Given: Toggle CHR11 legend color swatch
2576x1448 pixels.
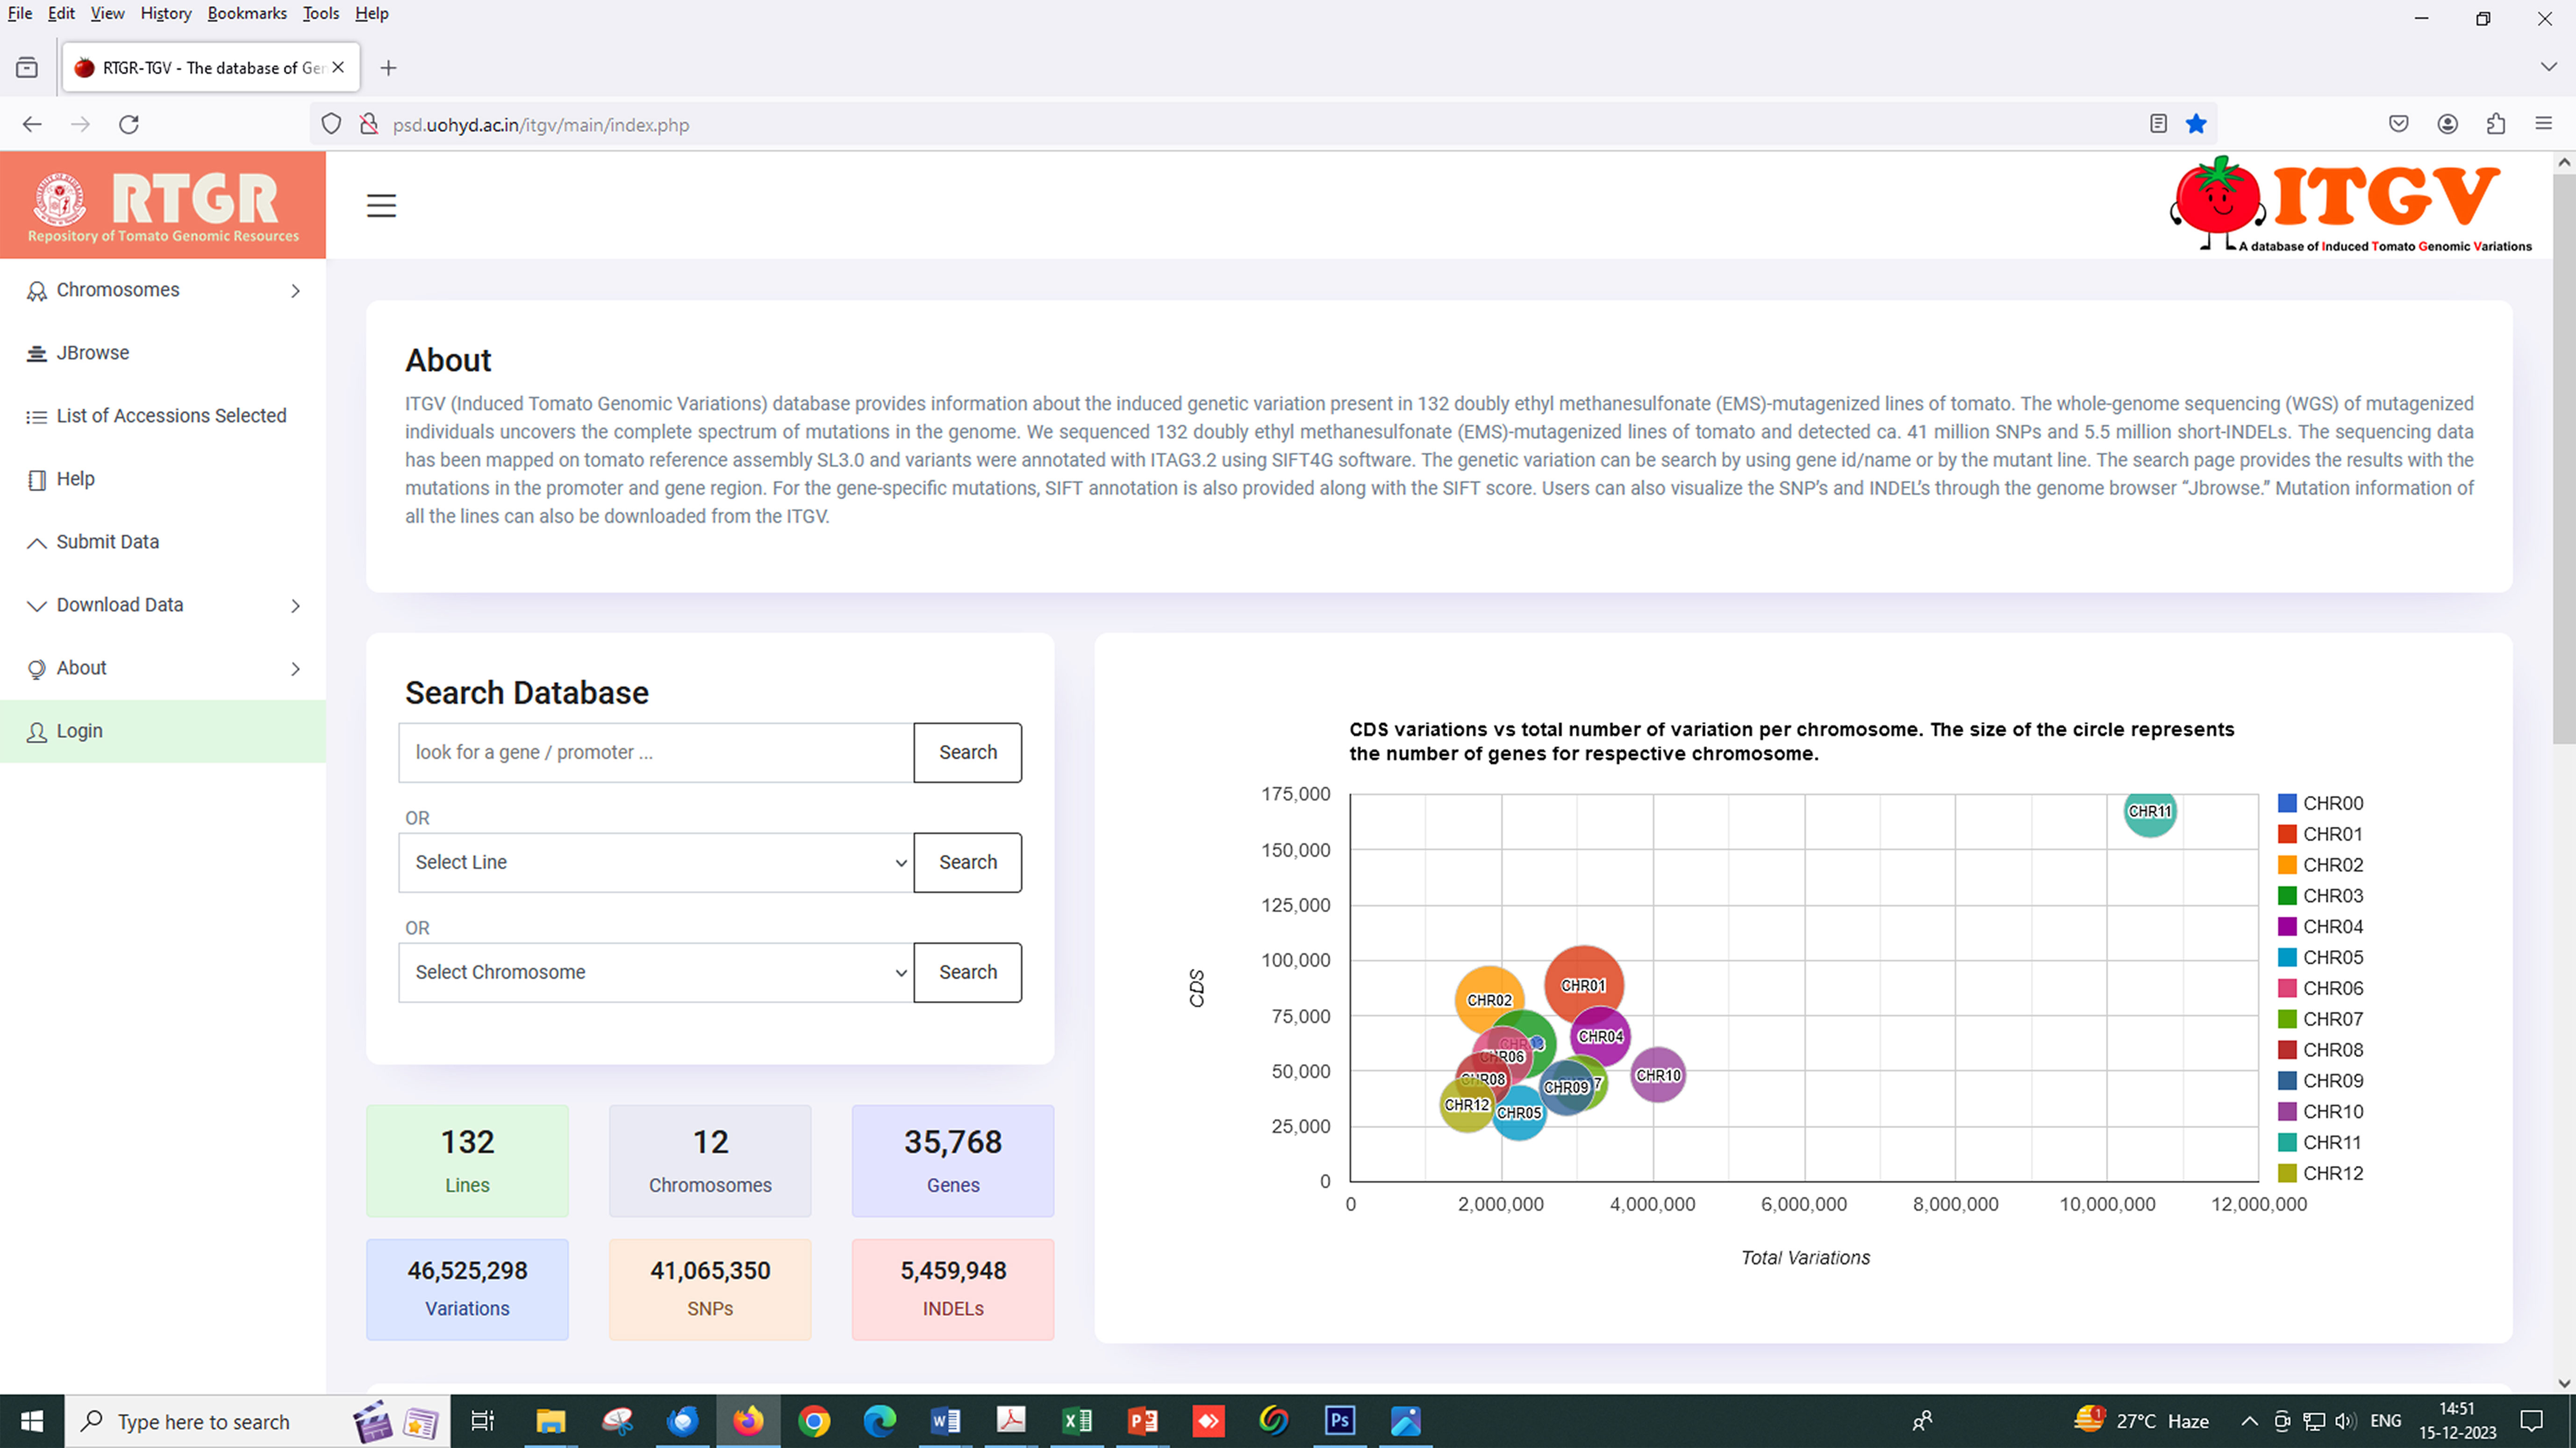Looking at the screenshot, I should [2287, 1142].
